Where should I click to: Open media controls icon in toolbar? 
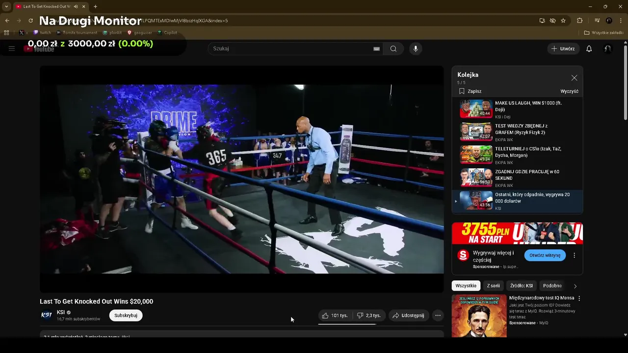[597, 21]
